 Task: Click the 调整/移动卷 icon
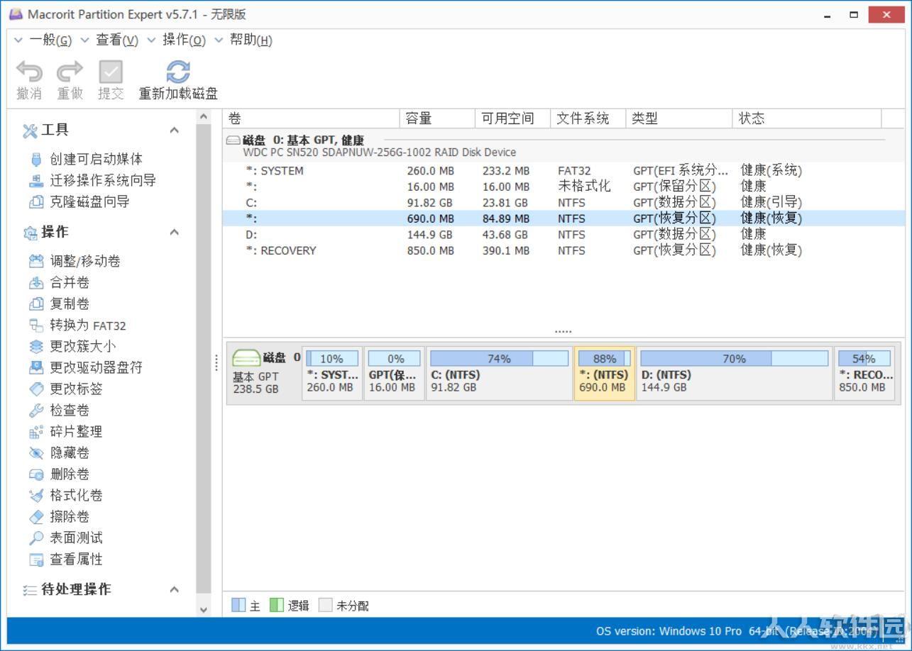coord(36,262)
